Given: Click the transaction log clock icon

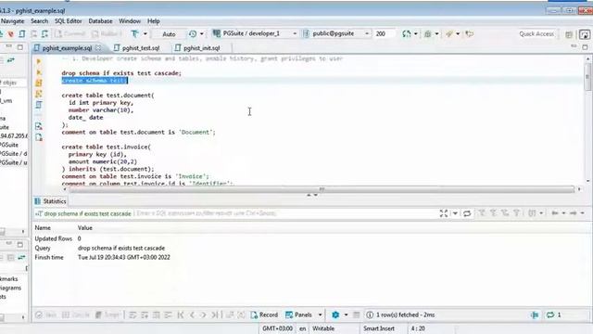Looking at the screenshot, I should pos(193,33).
